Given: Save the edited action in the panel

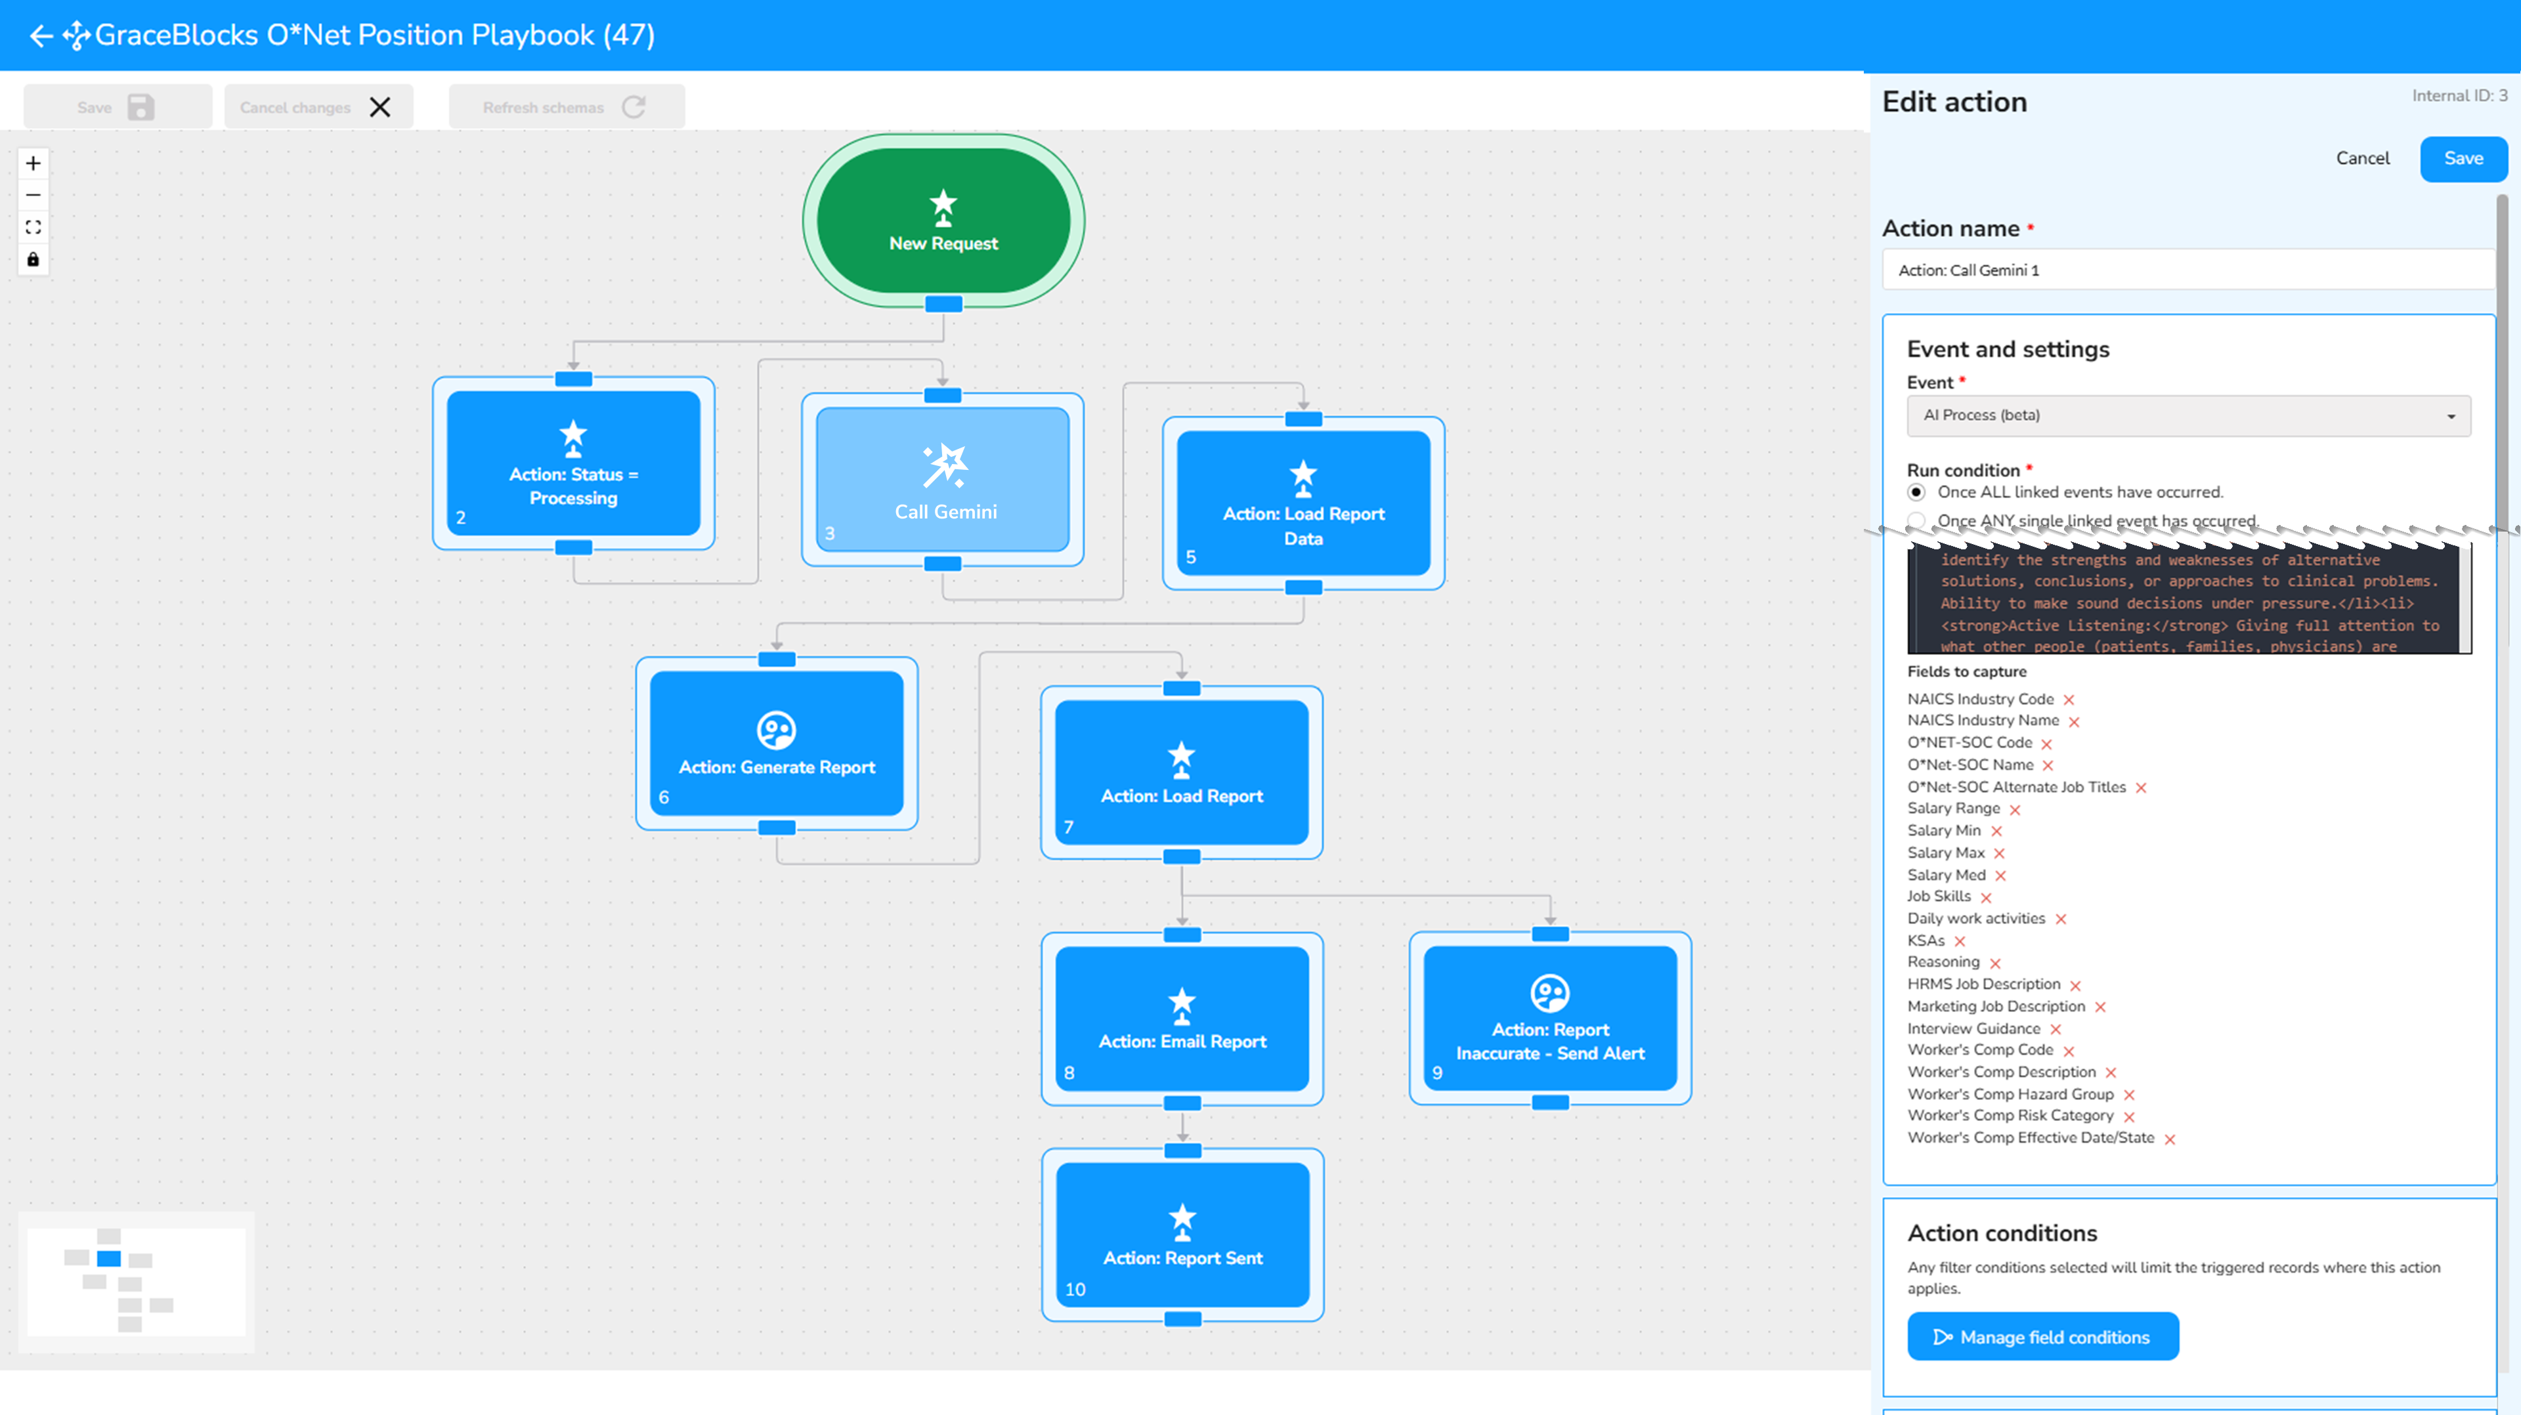Looking at the screenshot, I should (2463, 159).
